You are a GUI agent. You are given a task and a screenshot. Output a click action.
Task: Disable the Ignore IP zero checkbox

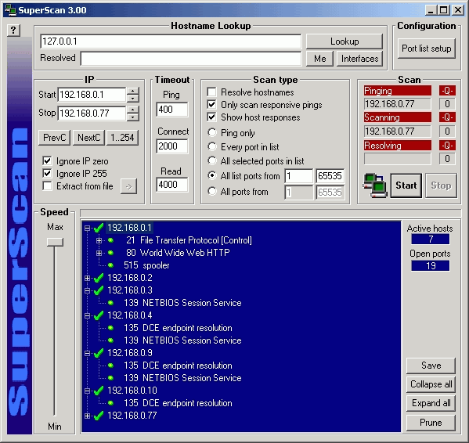(x=47, y=160)
